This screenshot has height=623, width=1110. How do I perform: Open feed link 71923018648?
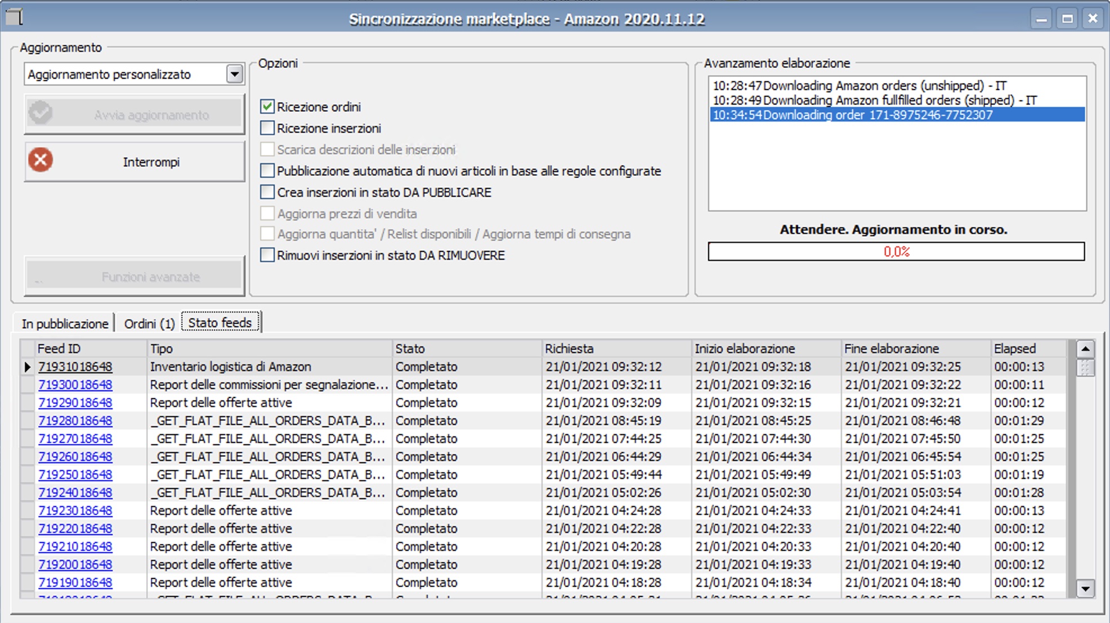click(x=75, y=511)
